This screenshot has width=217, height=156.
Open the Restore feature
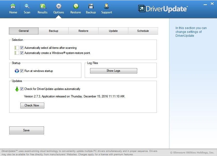(75, 8)
